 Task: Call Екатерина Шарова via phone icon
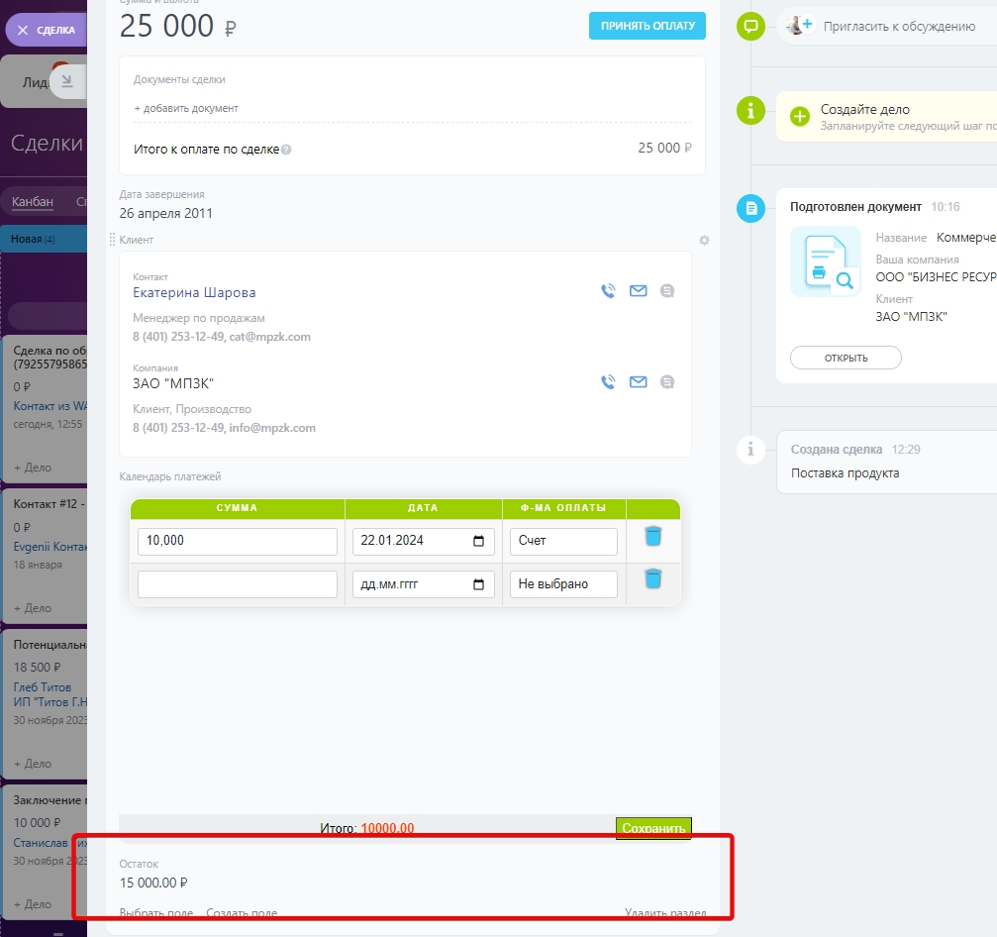click(x=608, y=290)
